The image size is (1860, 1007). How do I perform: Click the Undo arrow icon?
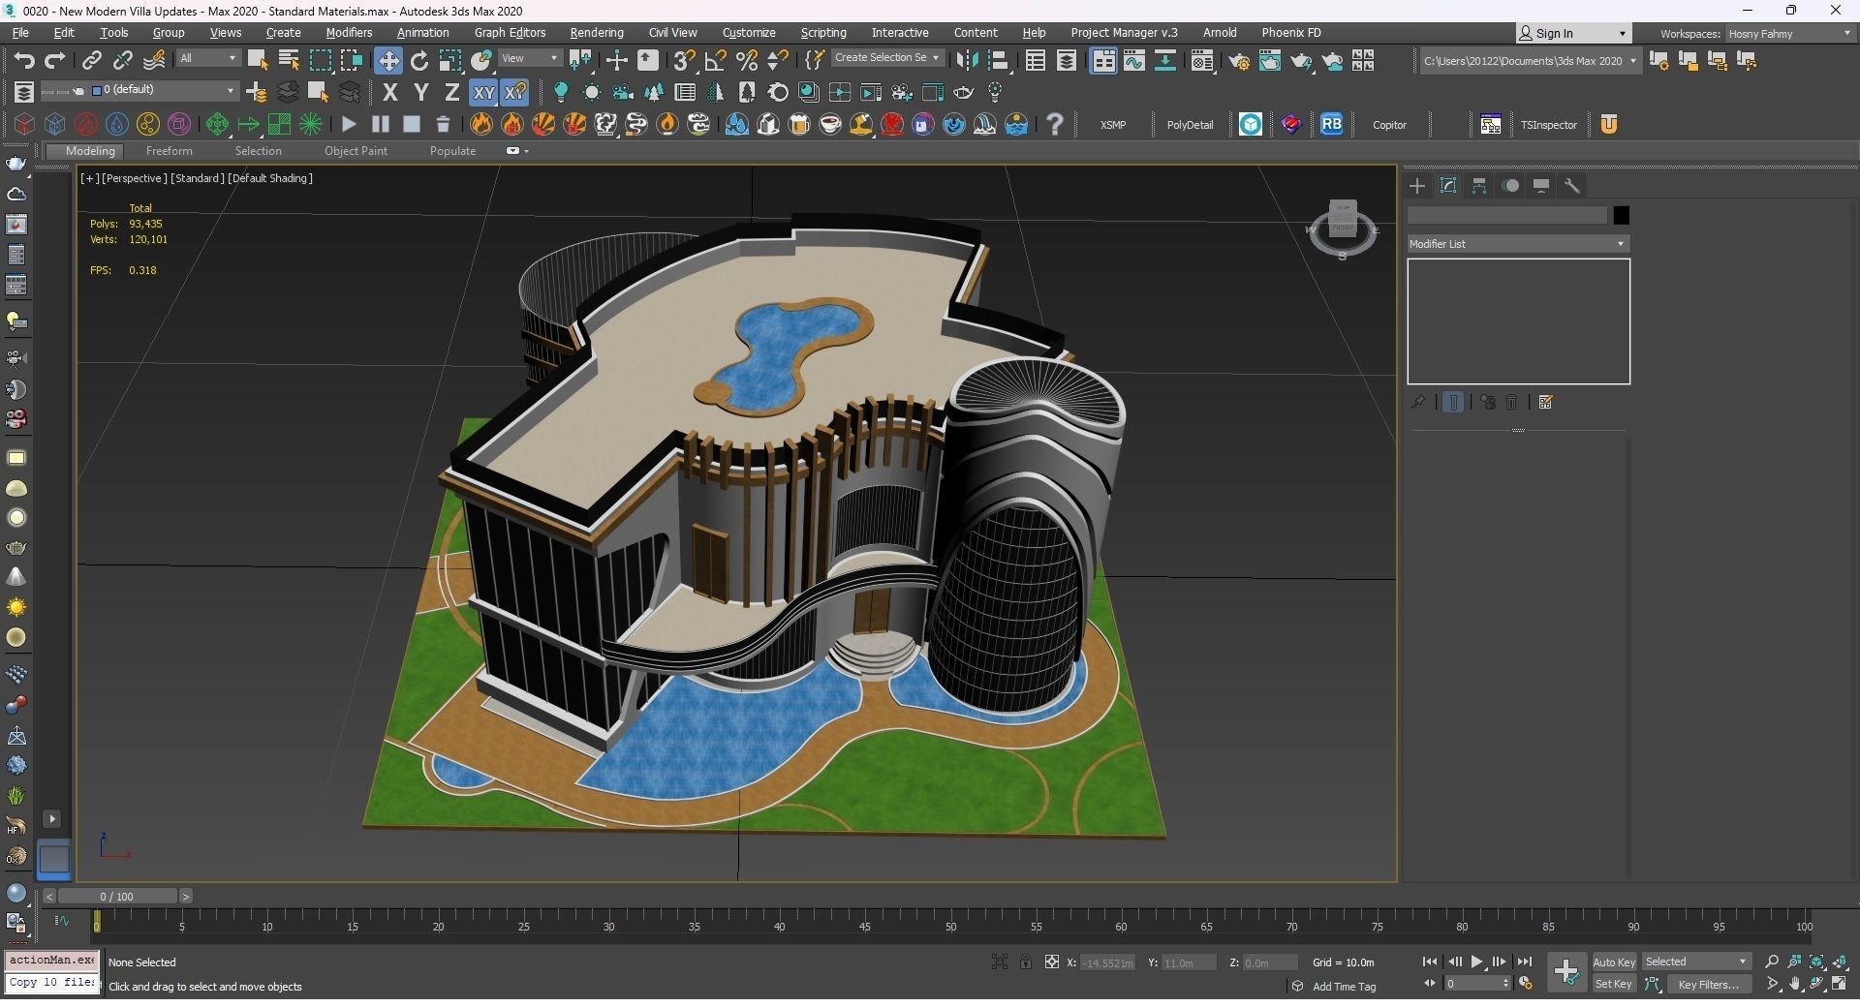click(23, 61)
